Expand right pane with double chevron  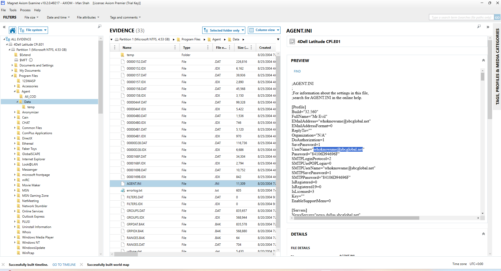pyautogui.click(x=488, y=27)
